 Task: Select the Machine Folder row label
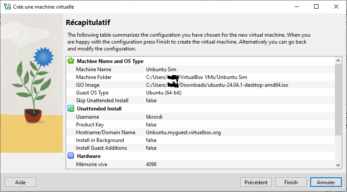click(94, 77)
